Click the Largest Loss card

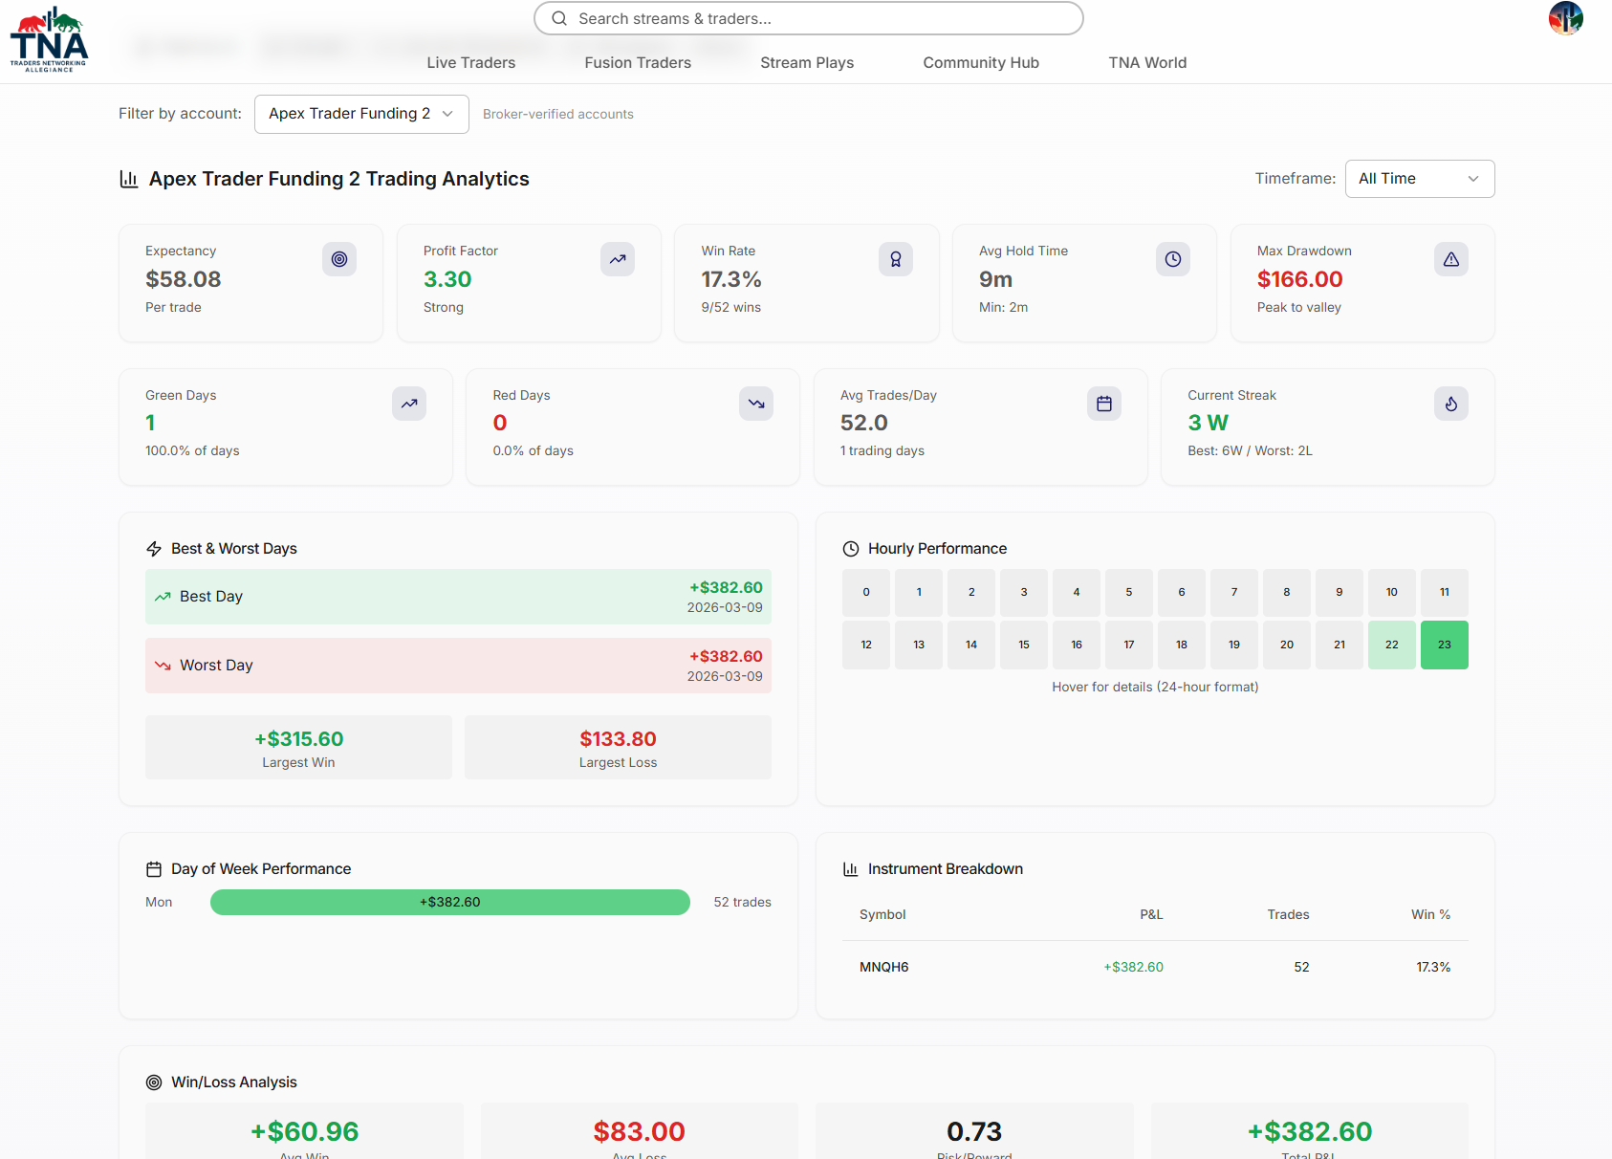[618, 748]
